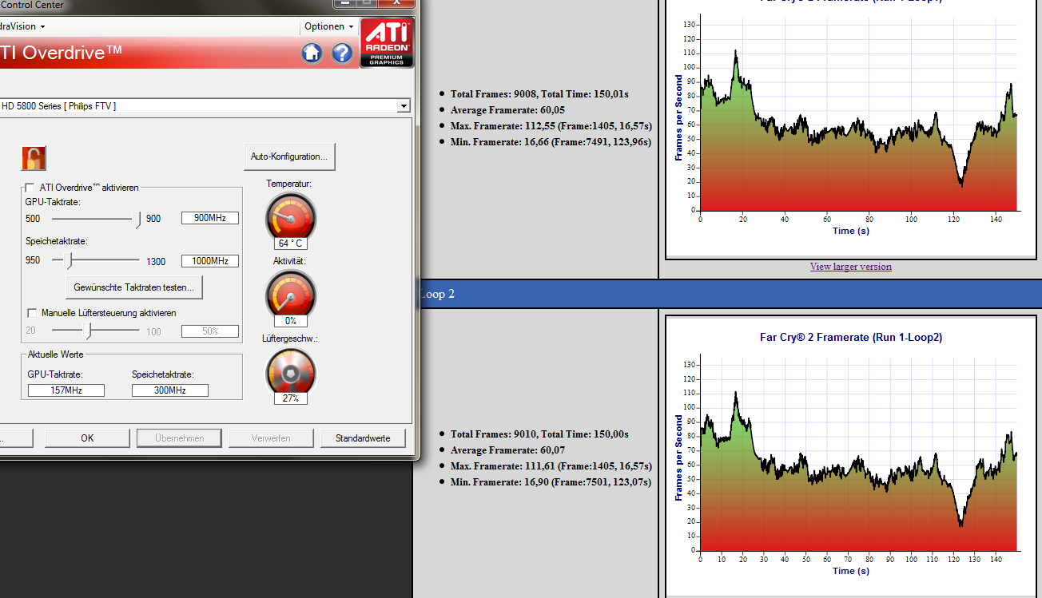Click the current Speichertaktrate 300MHz value

point(170,390)
